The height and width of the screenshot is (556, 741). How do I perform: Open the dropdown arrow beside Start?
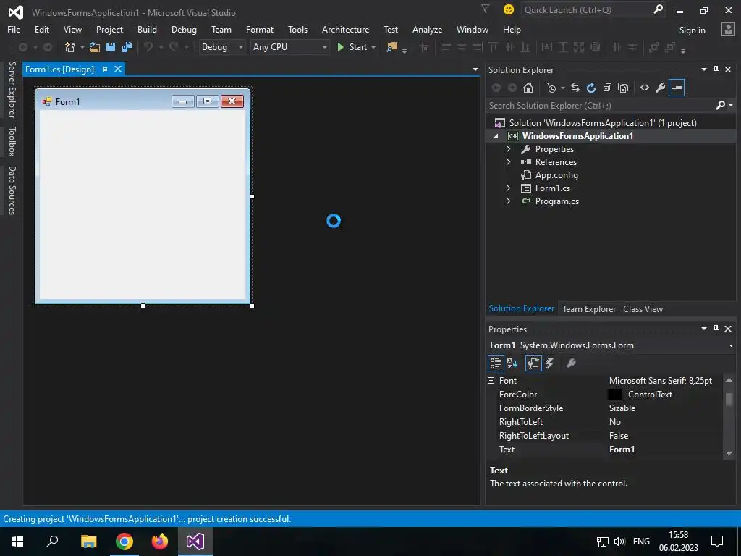pyautogui.click(x=373, y=47)
